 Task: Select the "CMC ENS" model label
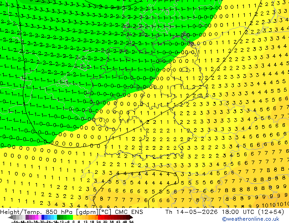(129, 212)
